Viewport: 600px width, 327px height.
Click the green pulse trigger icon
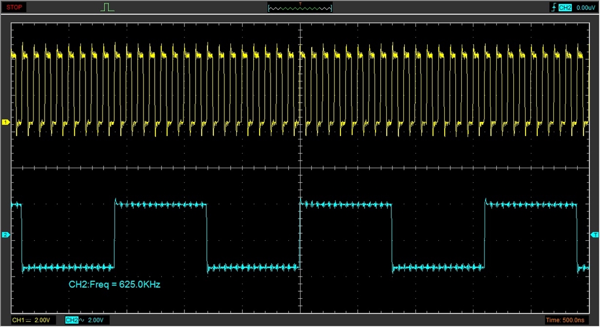point(108,7)
